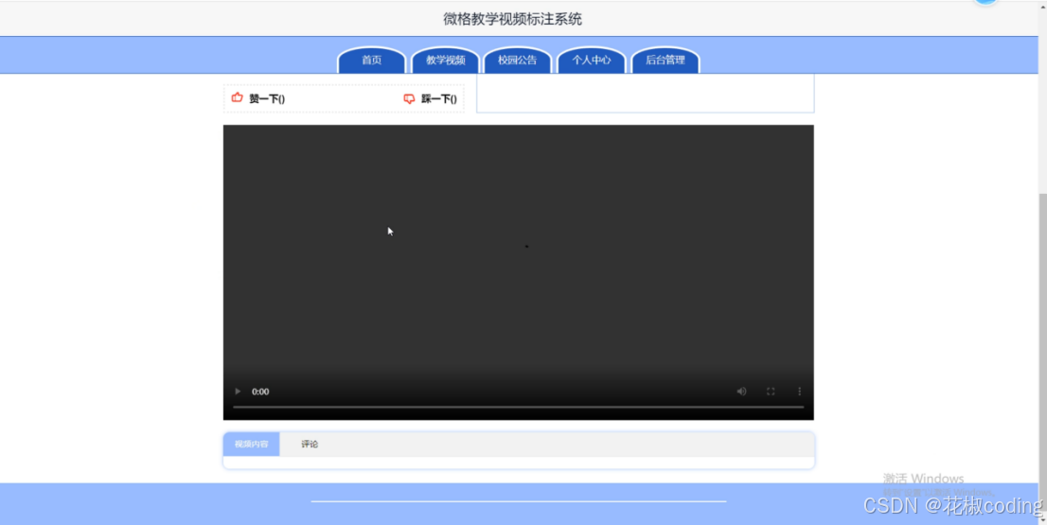The height and width of the screenshot is (525, 1047).
Task: Open the 个人中心 navigation tab
Action: click(592, 60)
